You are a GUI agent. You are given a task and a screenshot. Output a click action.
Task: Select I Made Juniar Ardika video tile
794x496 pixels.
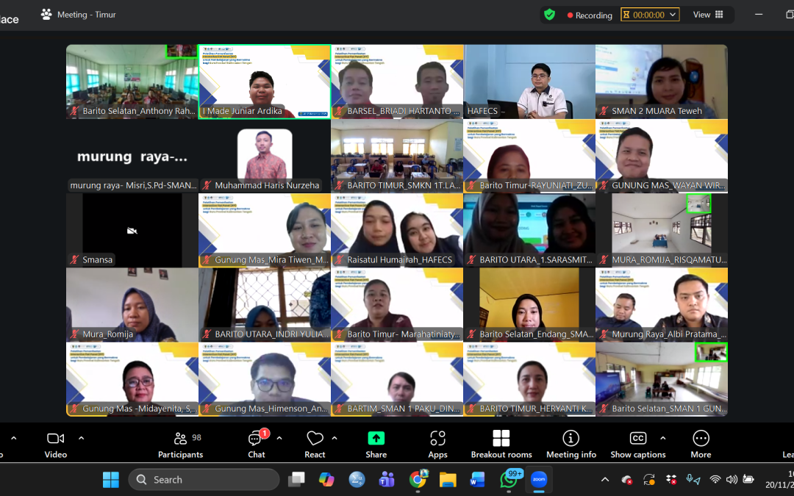click(x=265, y=82)
